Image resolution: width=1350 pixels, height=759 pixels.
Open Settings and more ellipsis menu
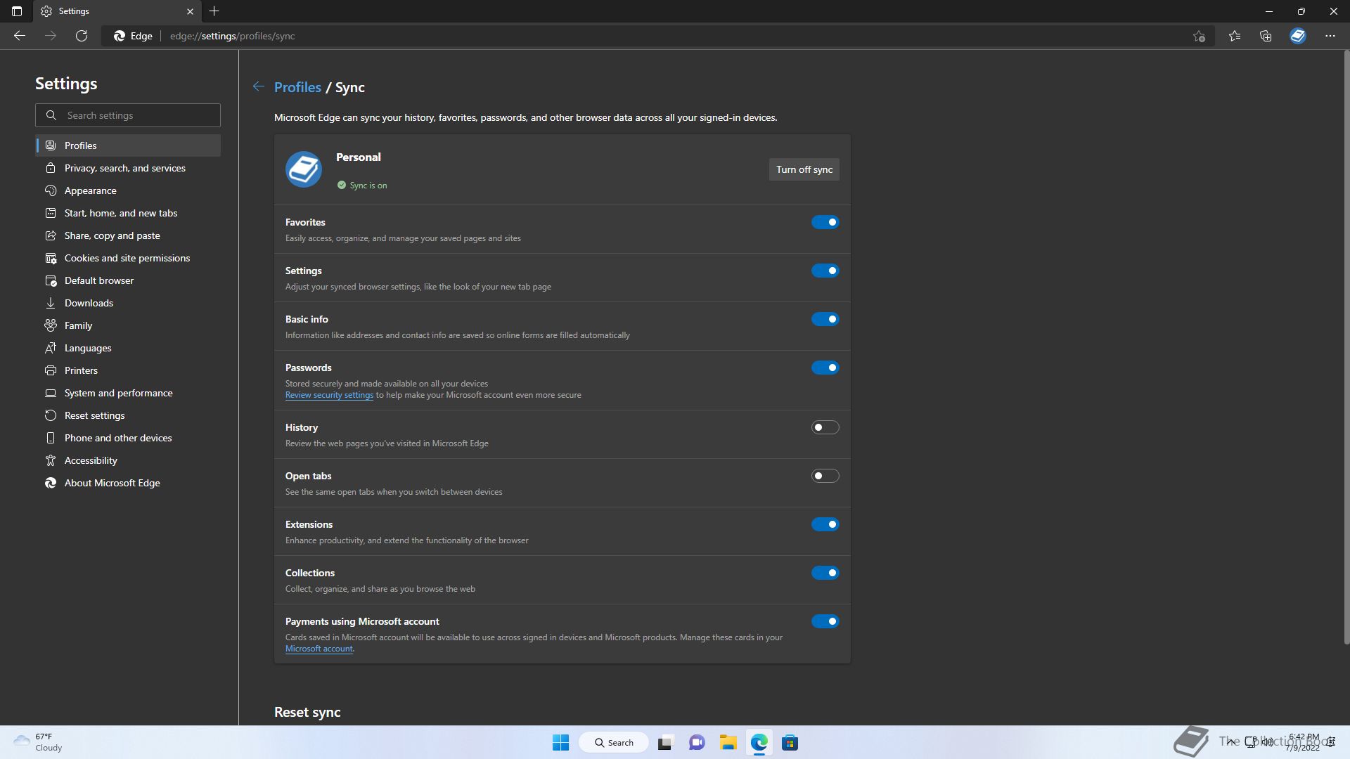coord(1330,36)
